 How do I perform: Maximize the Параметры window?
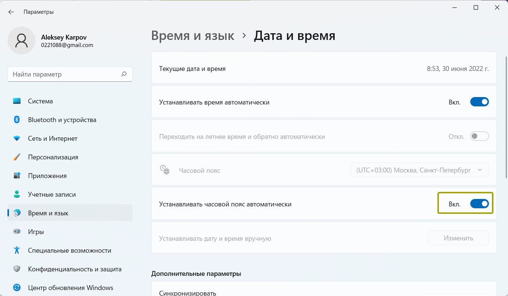[476, 7]
